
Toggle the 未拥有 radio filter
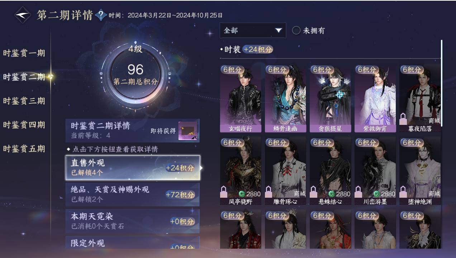pyautogui.click(x=296, y=31)
